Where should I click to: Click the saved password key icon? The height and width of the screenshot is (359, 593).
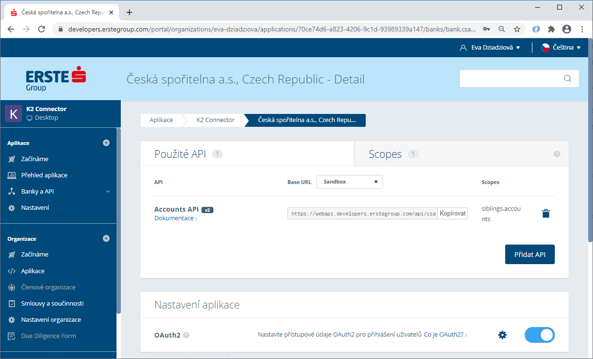pos(487,29)
